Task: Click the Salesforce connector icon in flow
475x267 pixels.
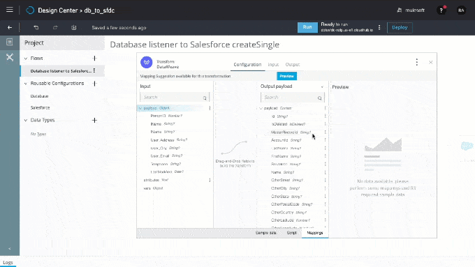Action: [x=467, y=146]
